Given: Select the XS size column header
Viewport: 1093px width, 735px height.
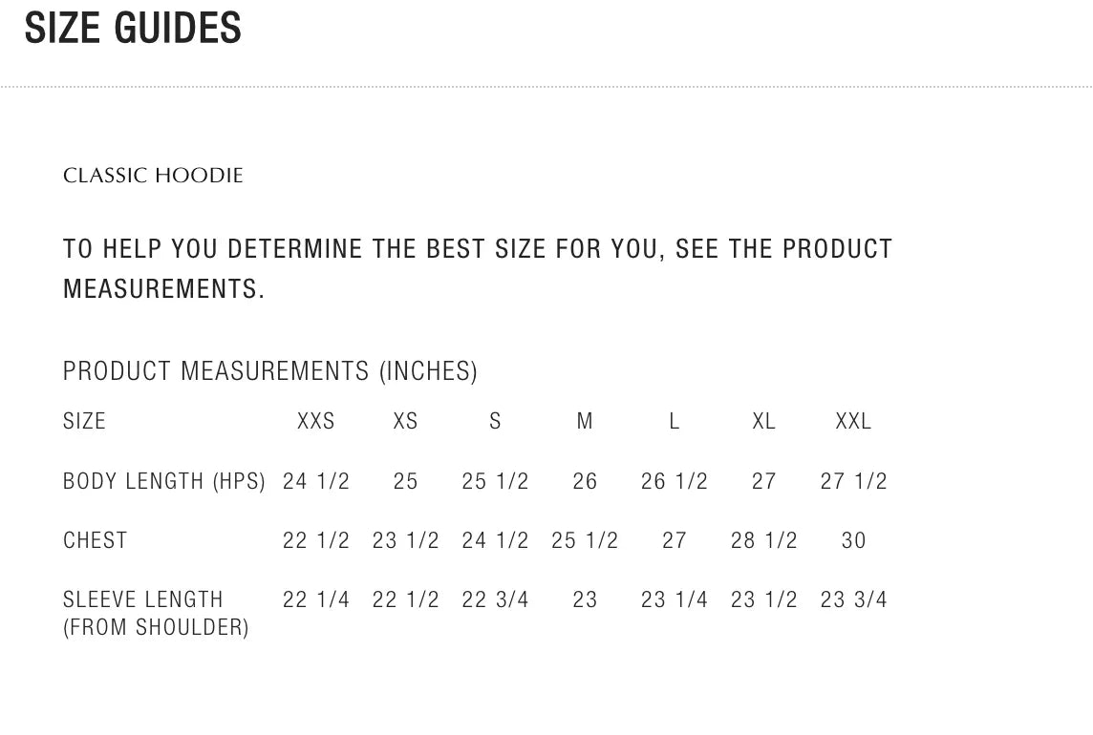Looking at the screenshot, I should pyautogui.click(x=406, y=421).
